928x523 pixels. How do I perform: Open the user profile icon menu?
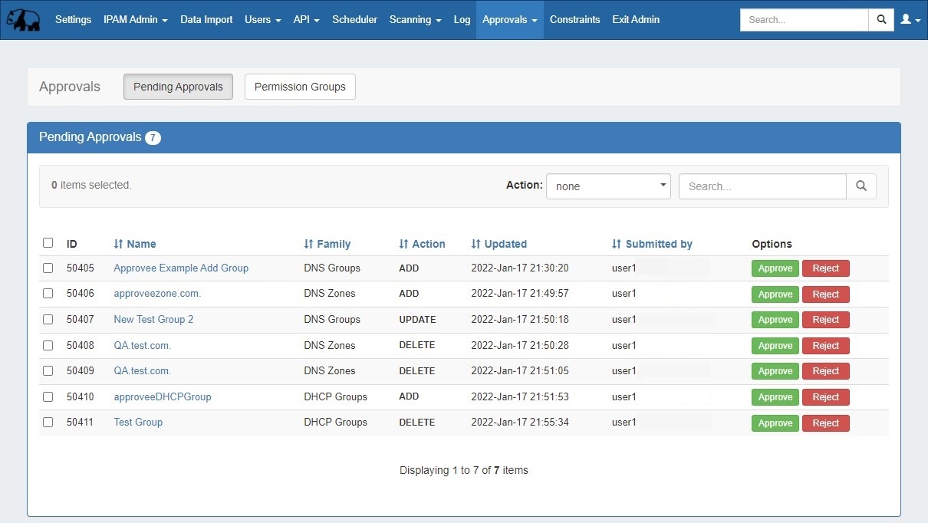910,20
